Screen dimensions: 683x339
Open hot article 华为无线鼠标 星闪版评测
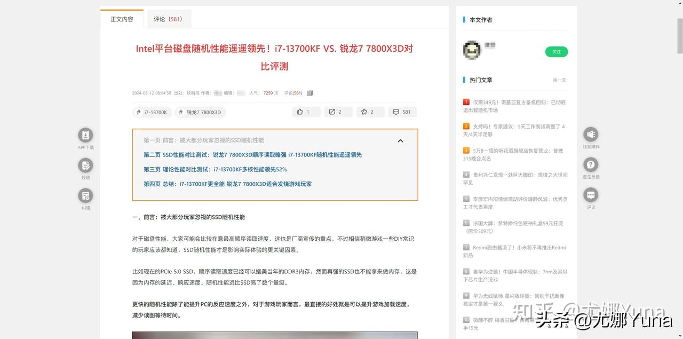pos(514,299)
